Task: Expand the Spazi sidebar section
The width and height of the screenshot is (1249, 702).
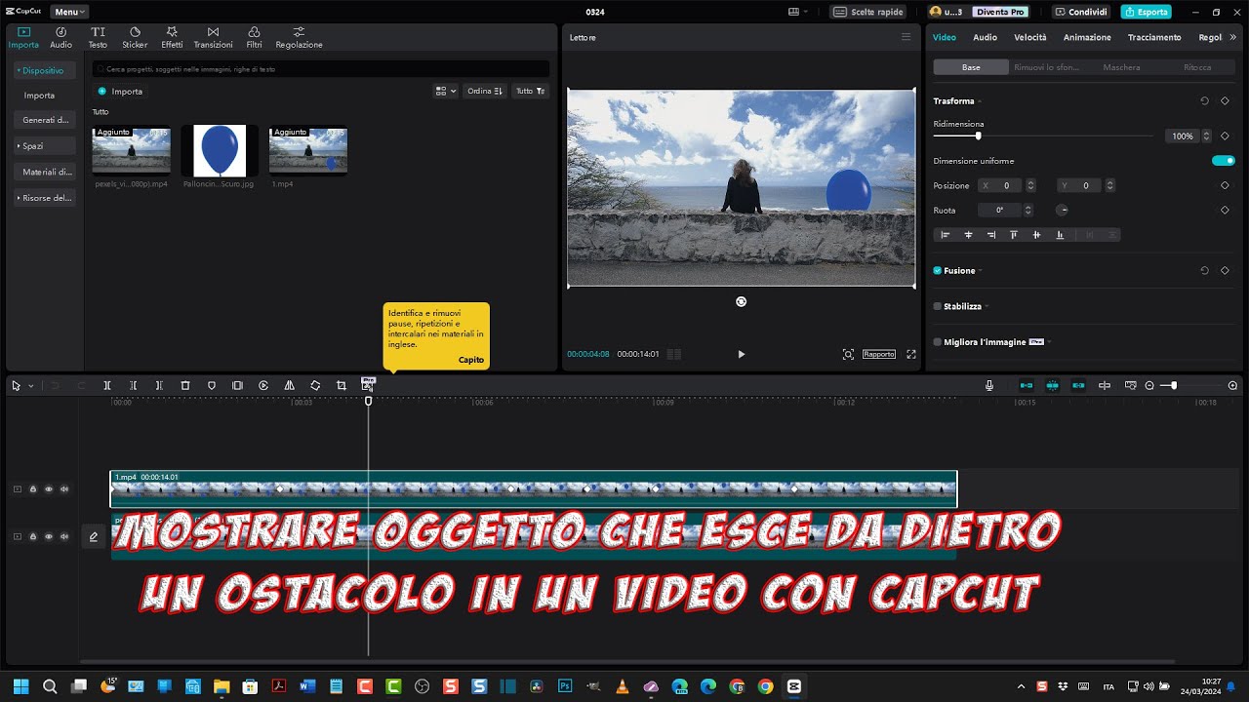Action: [x=45, y=145]
